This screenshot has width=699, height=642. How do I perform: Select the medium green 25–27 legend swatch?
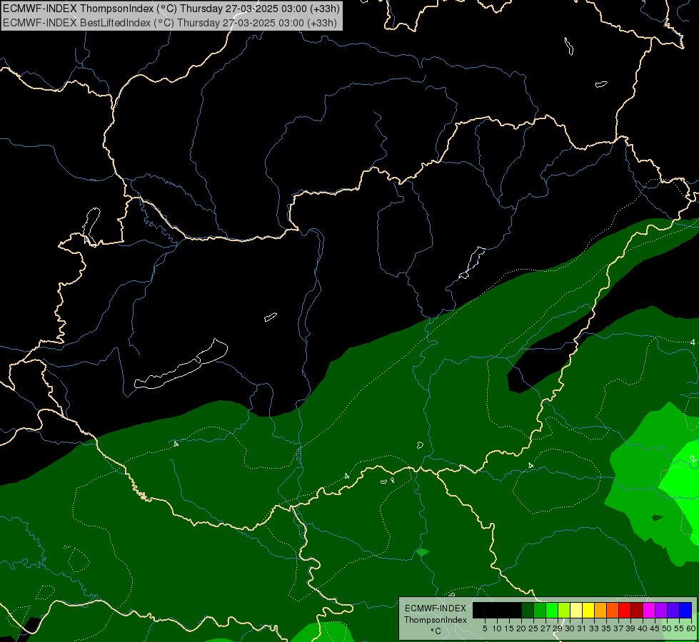[x=539, y=610]
